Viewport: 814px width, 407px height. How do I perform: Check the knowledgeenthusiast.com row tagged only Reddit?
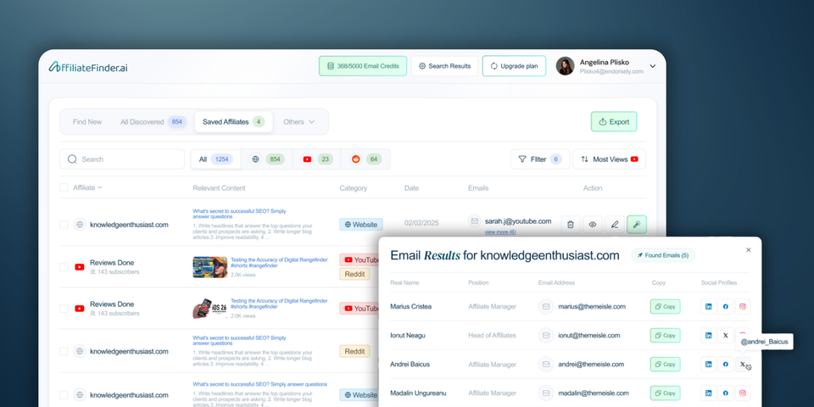pyautogui.click(x=64, y=351)
